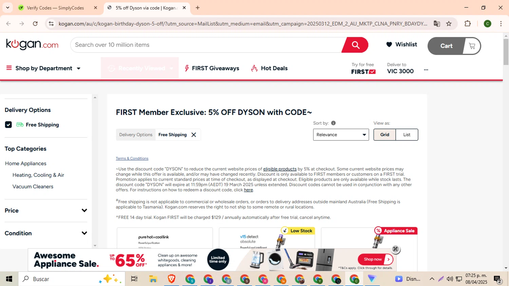This screenshot has height=286, width=509.
Task: Bookmark this page with the star icon
Action: (x=449, y=23)
